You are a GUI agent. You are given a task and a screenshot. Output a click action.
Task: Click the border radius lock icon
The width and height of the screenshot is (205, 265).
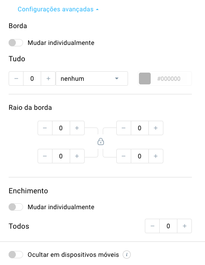click(x=100, y=142)
